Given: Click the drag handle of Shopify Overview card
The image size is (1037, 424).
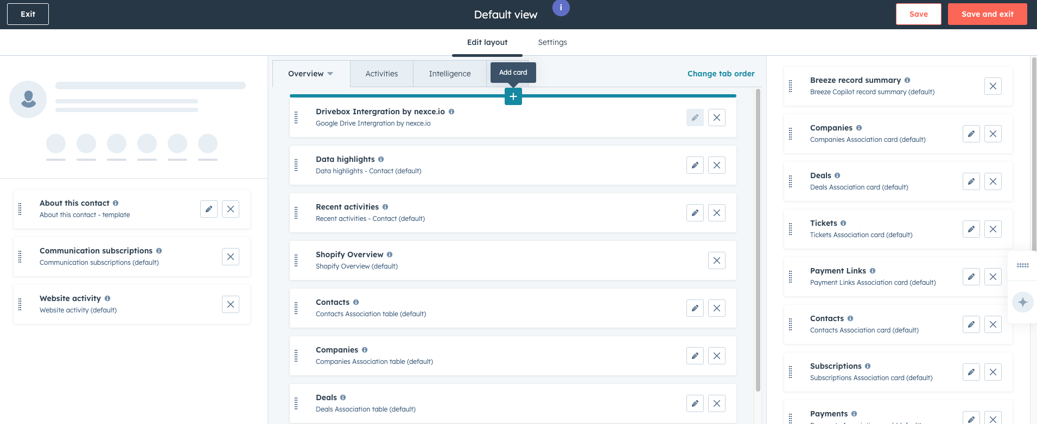Looking at the screenshot, I should tap(296, 260).
